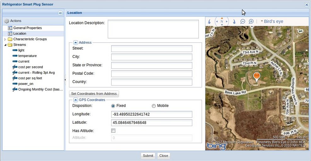This screenshot has width=311, height=161.
Task: Collapse the left Actions sidebar
Action: coord(60,13)
